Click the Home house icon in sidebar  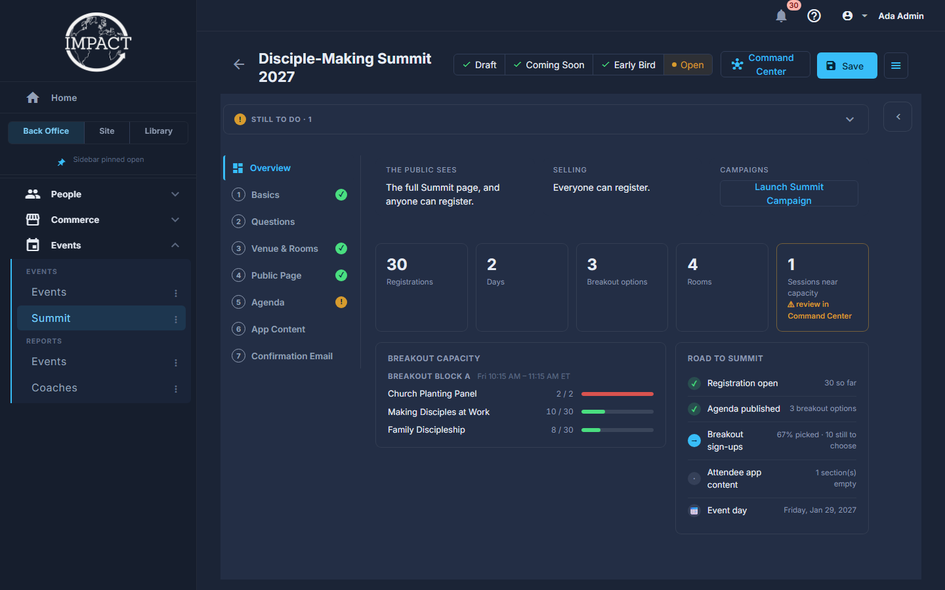tap(33, 98)
